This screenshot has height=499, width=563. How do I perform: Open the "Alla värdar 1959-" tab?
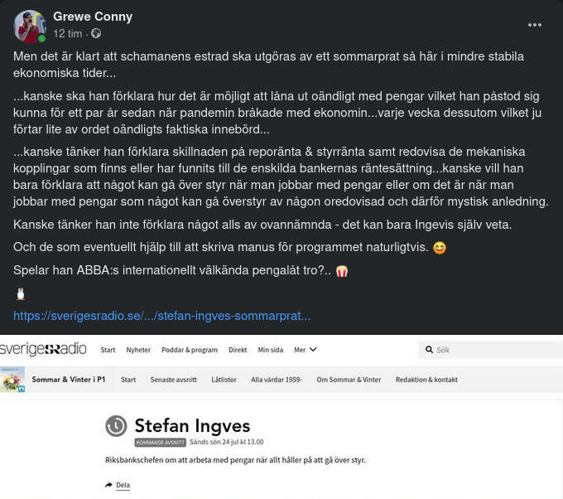click(277, 380)
